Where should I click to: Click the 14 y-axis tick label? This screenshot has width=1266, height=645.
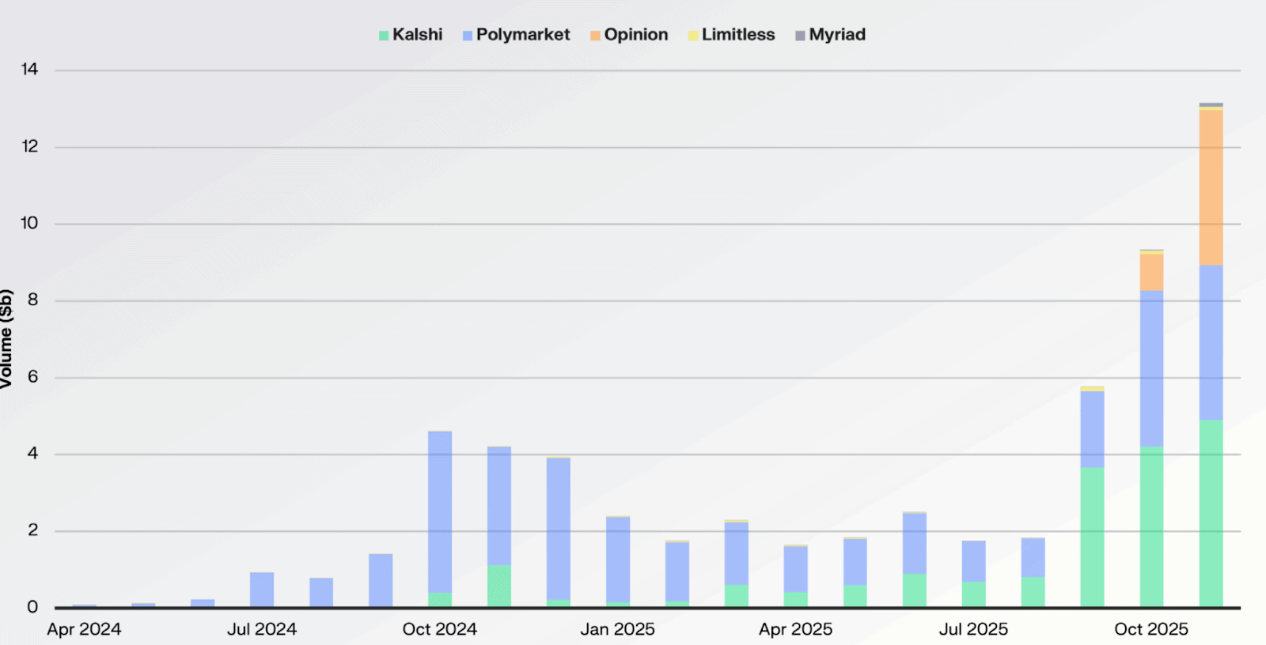click(x=30, y=70)
